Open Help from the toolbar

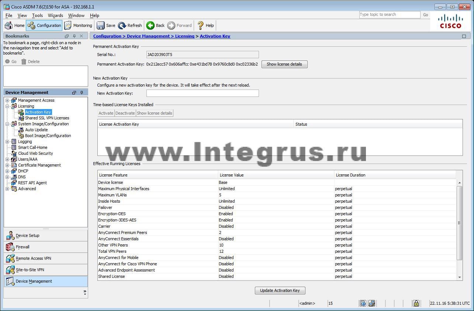click(x=205, y=25)
